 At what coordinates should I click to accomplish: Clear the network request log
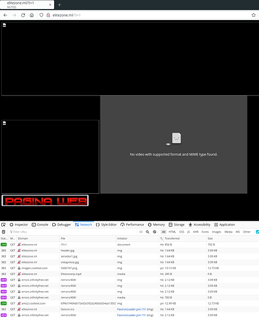(3, 232)
